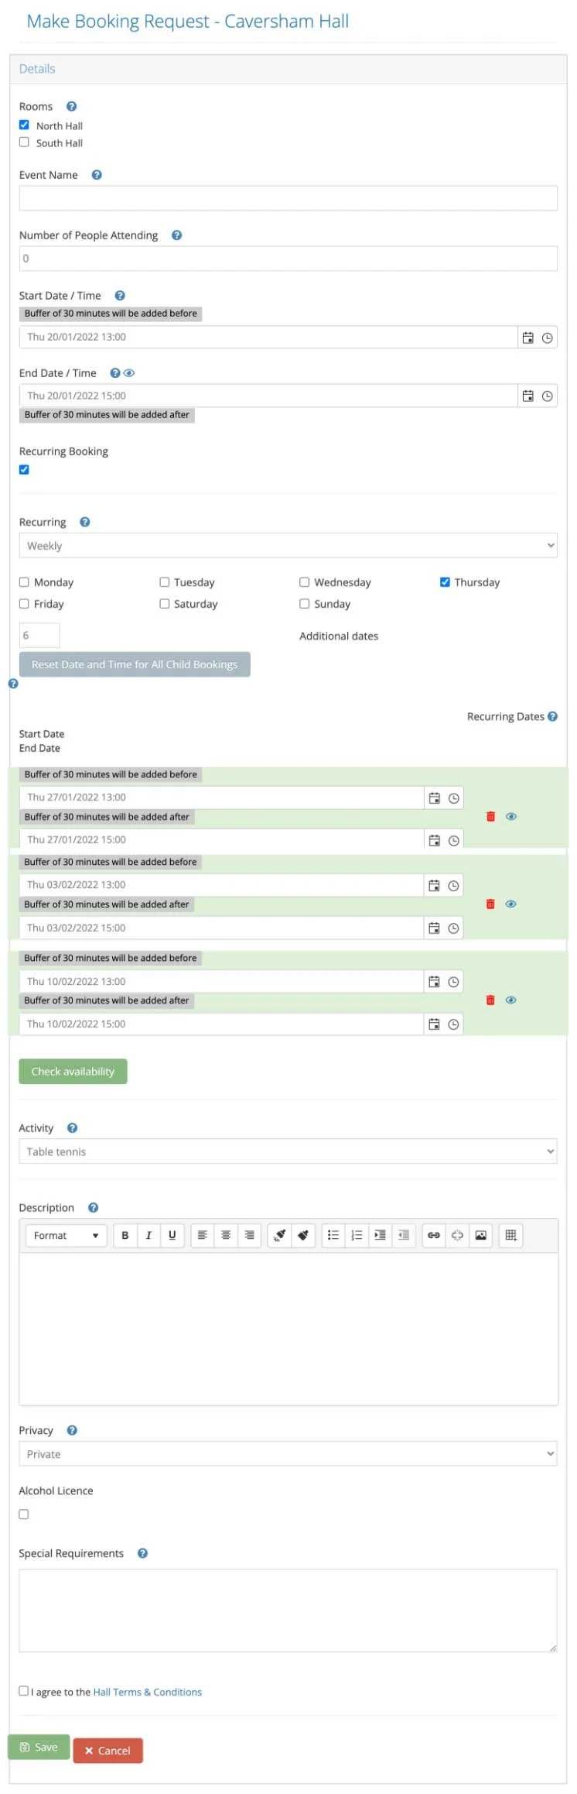This screenshot has height=1794, width=577.
Task: Tick the Alcohol Licence checkbox
Action: point(24,1514)
